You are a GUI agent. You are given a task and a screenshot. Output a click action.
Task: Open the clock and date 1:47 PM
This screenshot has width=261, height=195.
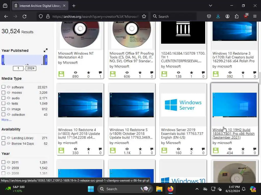[232, 189]
